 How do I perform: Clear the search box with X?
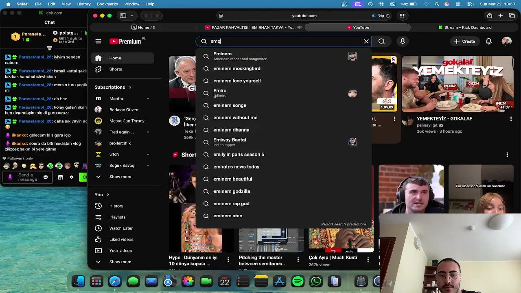point(366,41)
